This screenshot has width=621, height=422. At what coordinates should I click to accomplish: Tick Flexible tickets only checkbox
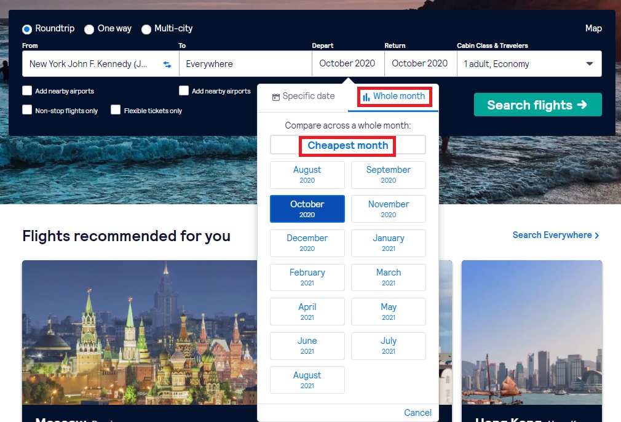pyautogui.click(x=116, y=109)
